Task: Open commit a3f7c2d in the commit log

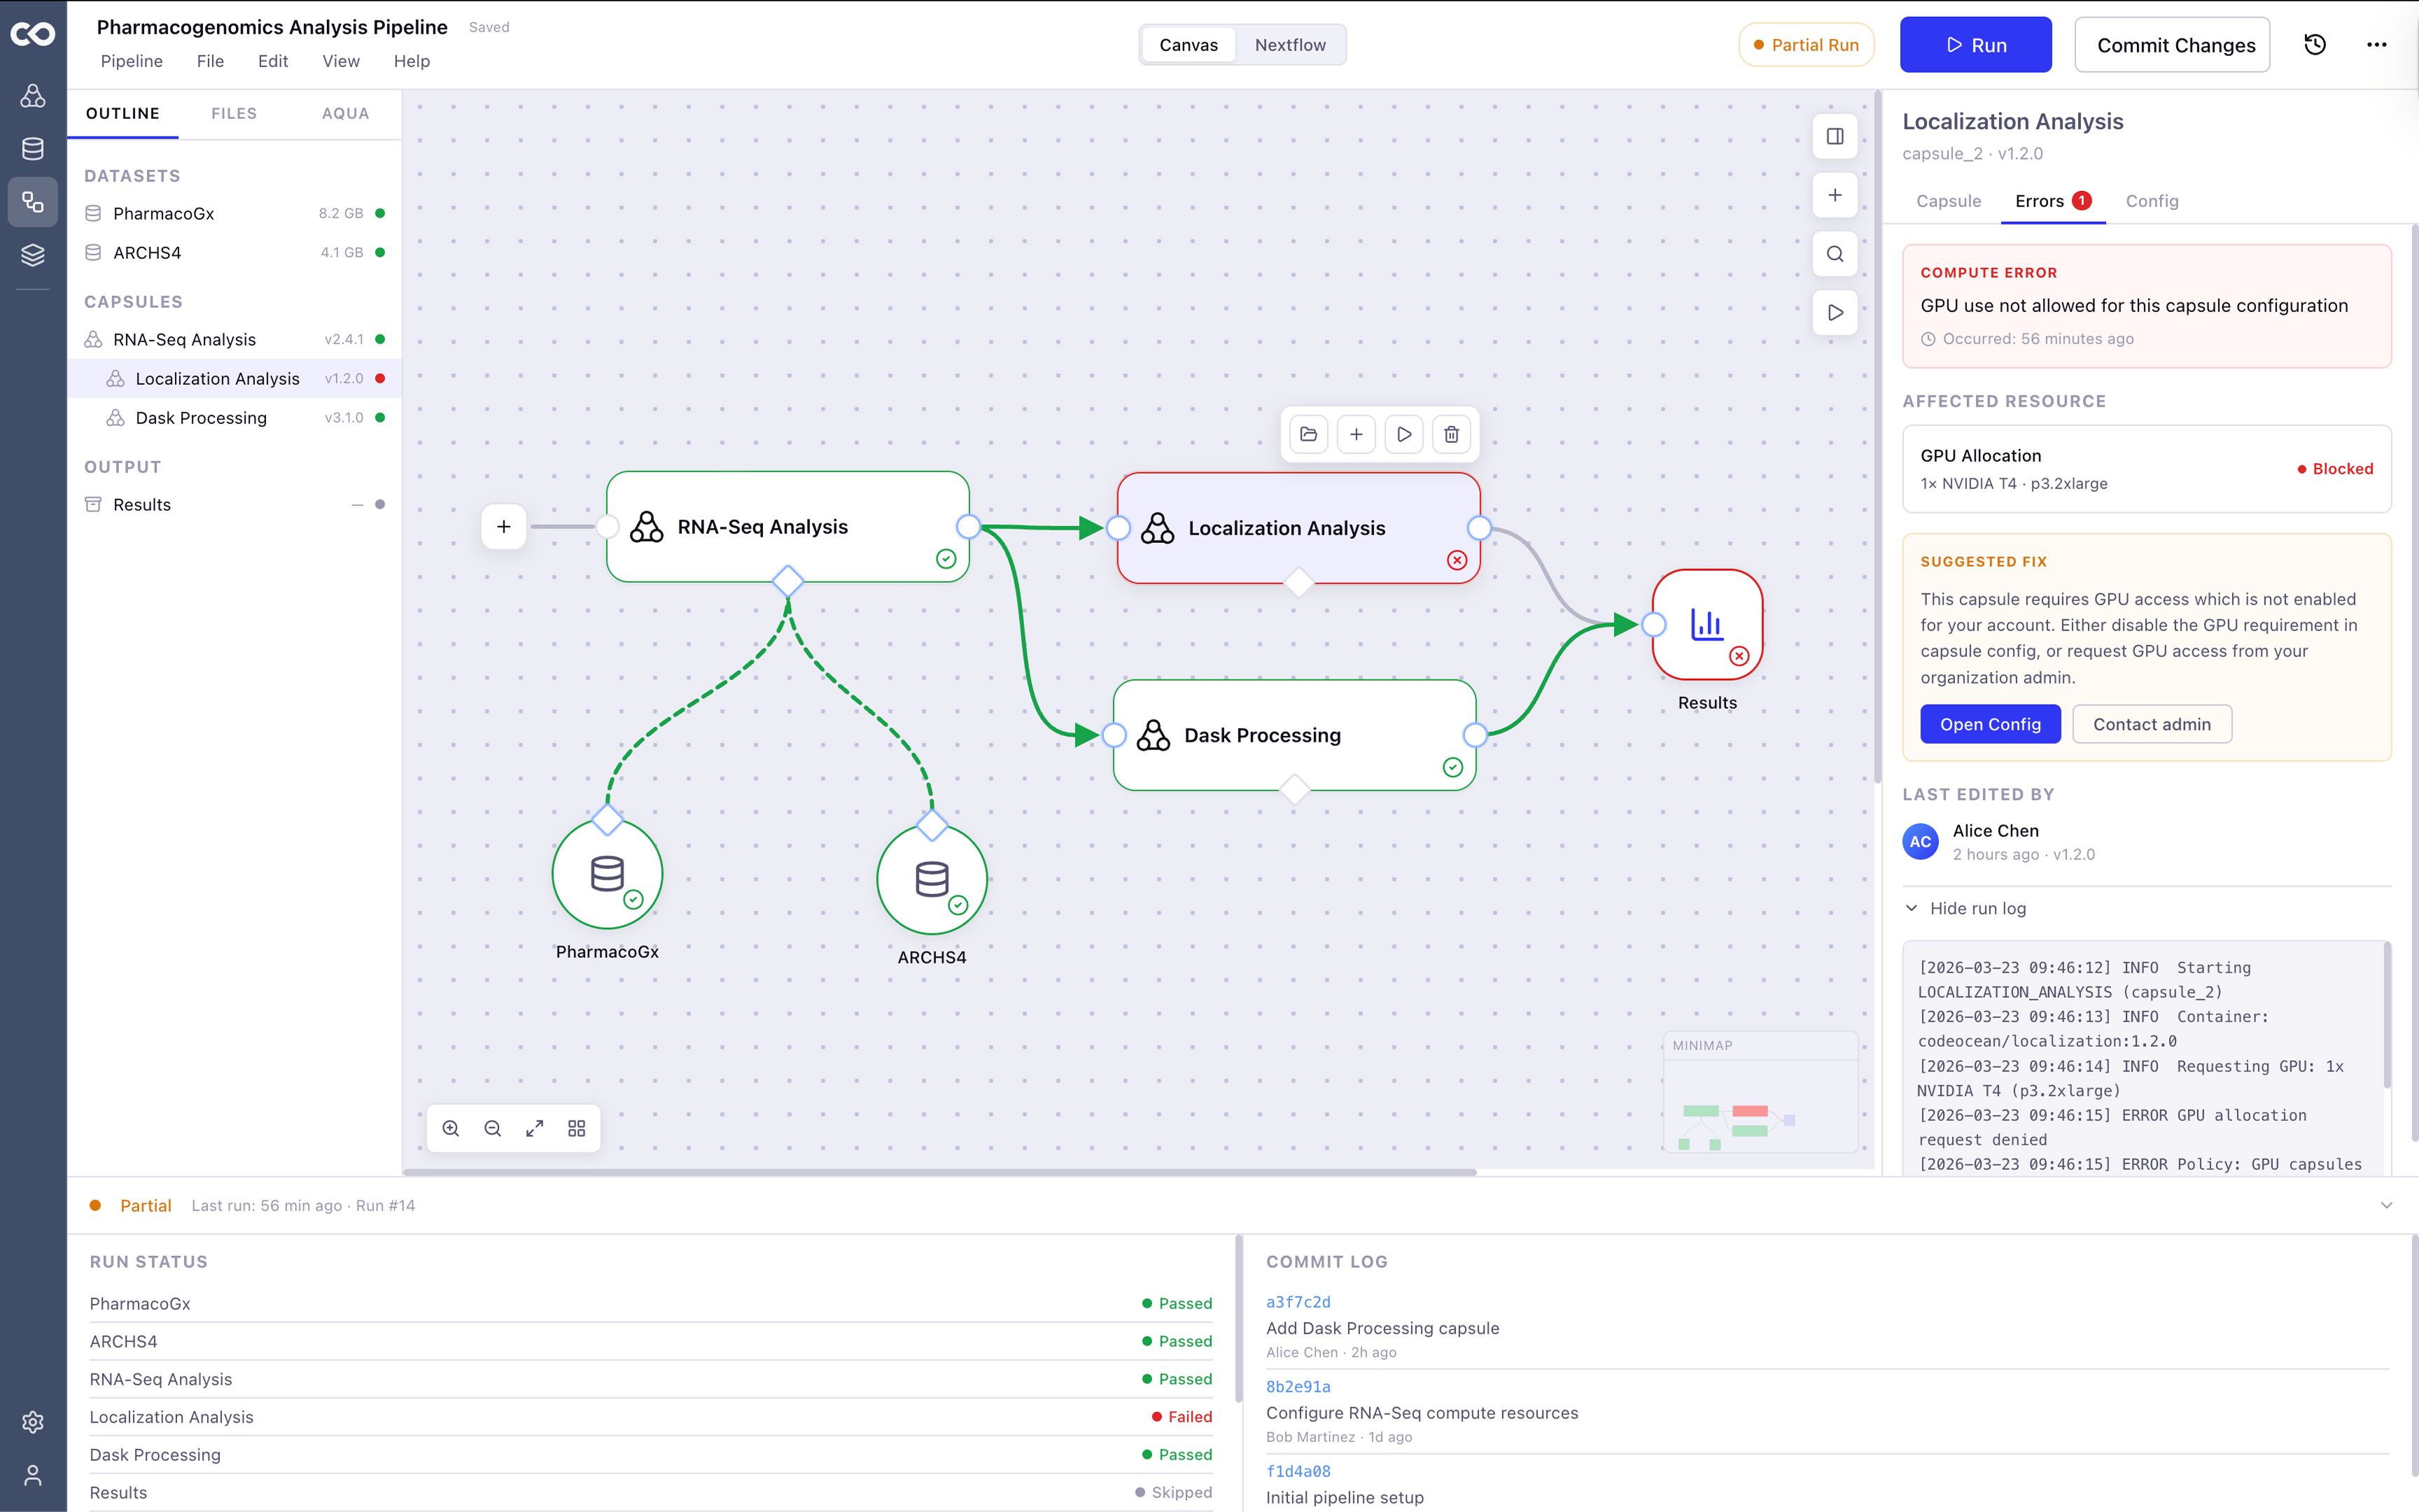Action: click(1298, 1301)
